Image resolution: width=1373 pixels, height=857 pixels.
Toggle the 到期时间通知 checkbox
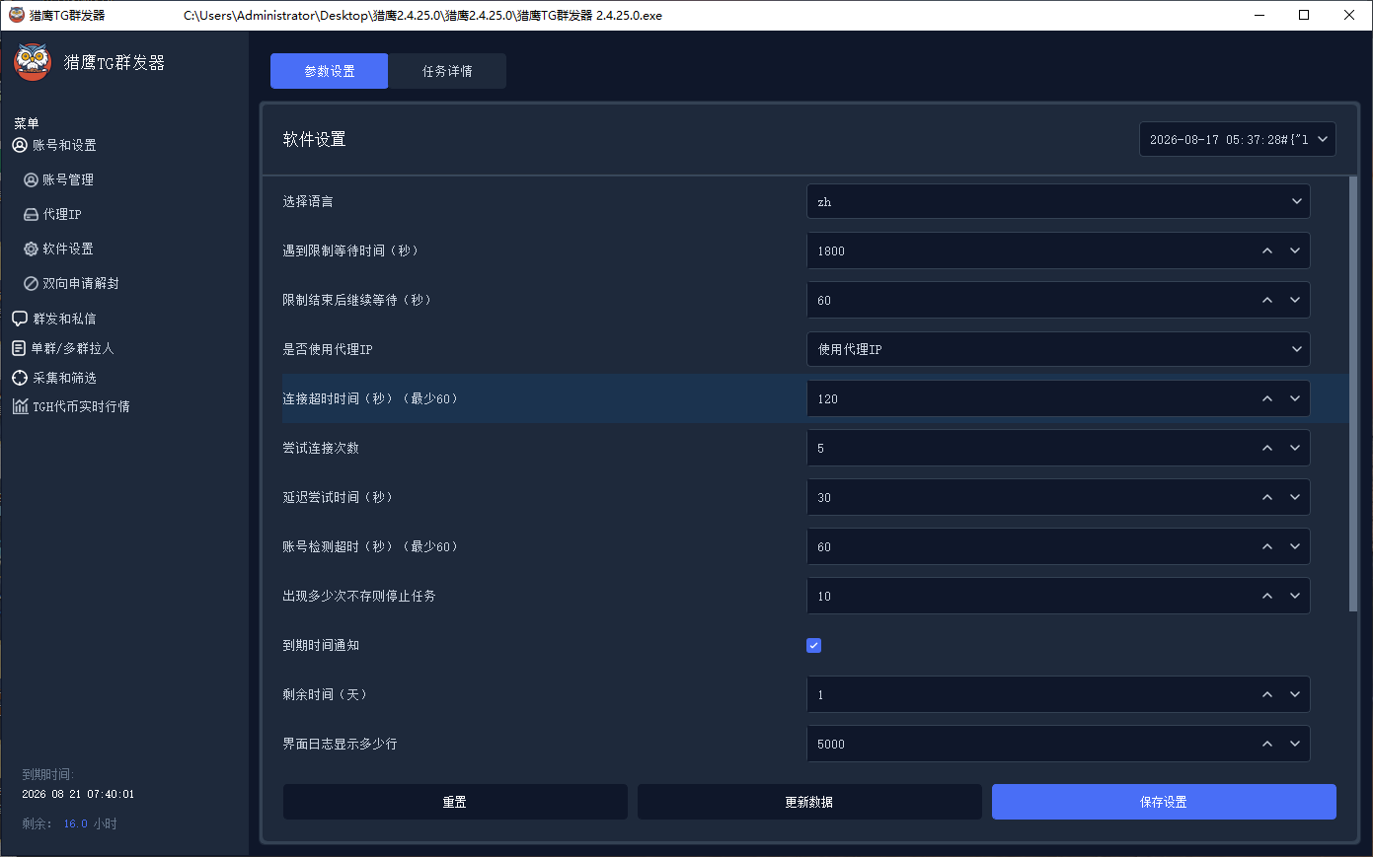point(813,645)
